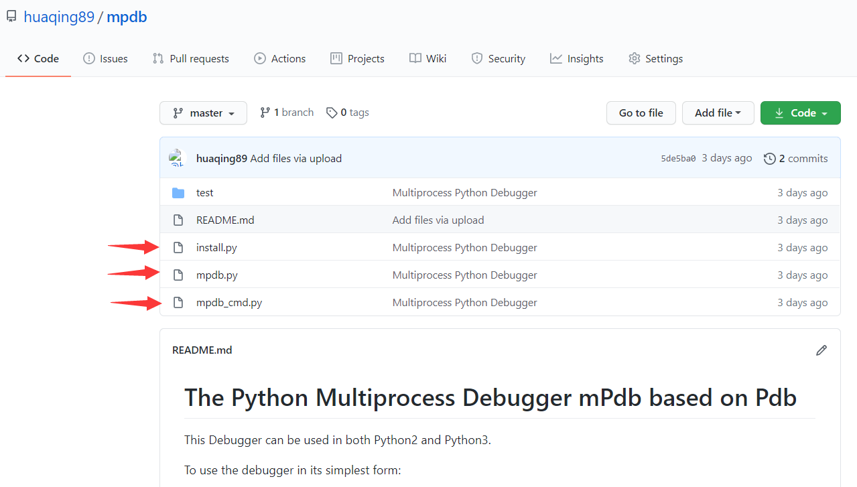Open README.md in the file list
The width and height of the screenshot is (857, 487).
225,220
